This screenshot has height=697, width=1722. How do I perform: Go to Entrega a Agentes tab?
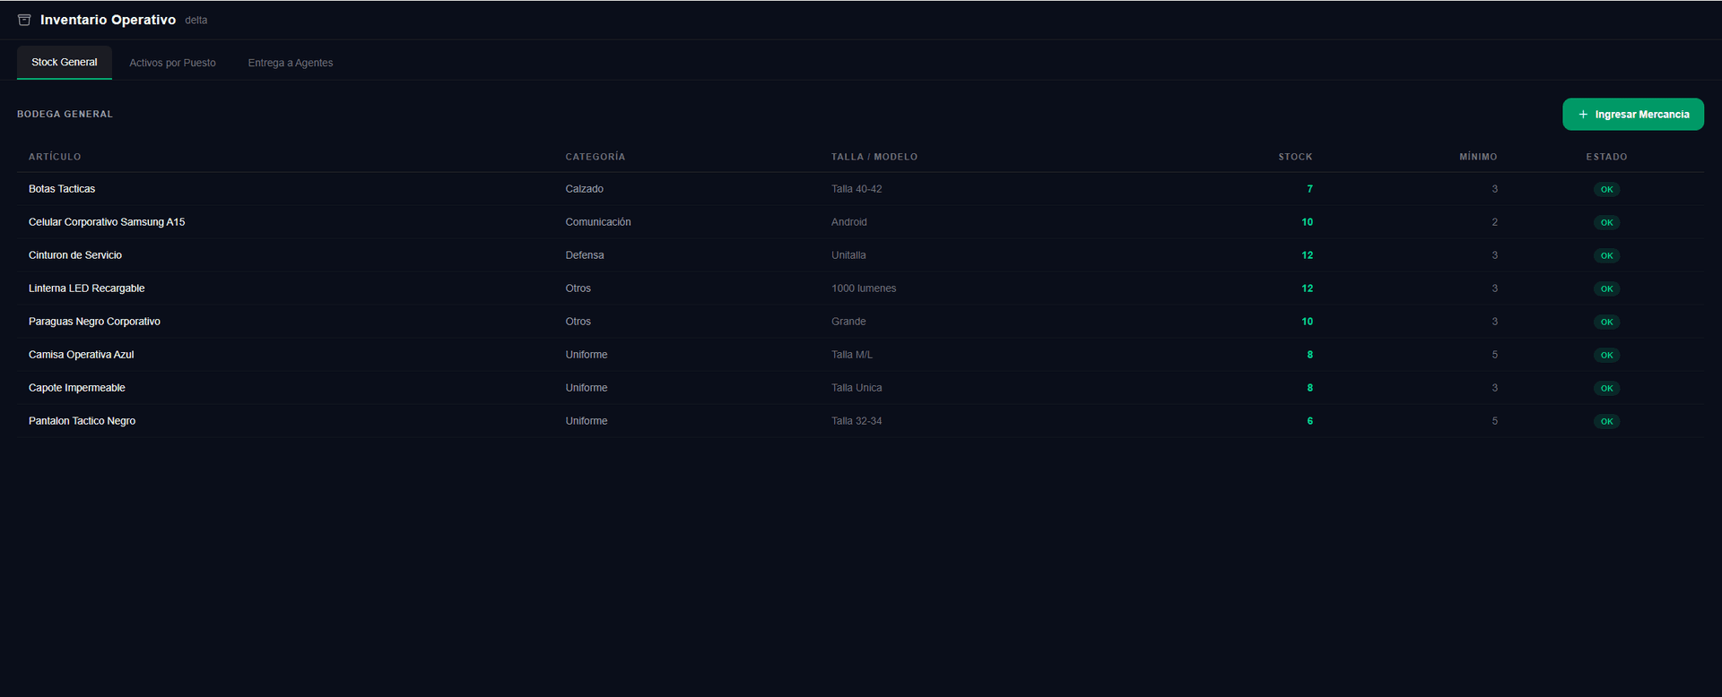click(291, 63)
